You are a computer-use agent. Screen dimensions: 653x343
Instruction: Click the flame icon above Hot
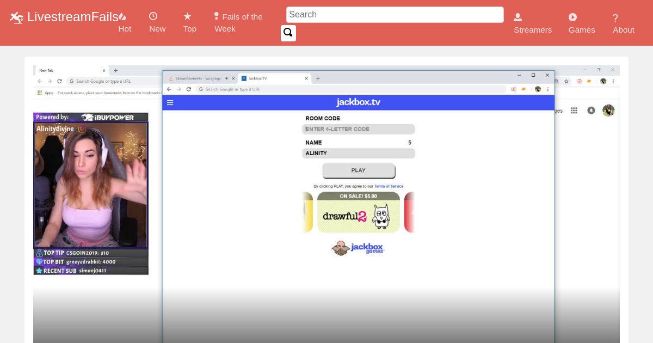click(x=122, y=16)
